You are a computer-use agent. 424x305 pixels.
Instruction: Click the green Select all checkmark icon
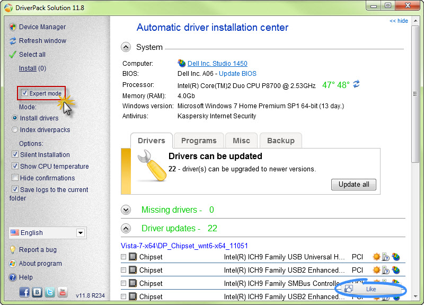coord(13,55)
